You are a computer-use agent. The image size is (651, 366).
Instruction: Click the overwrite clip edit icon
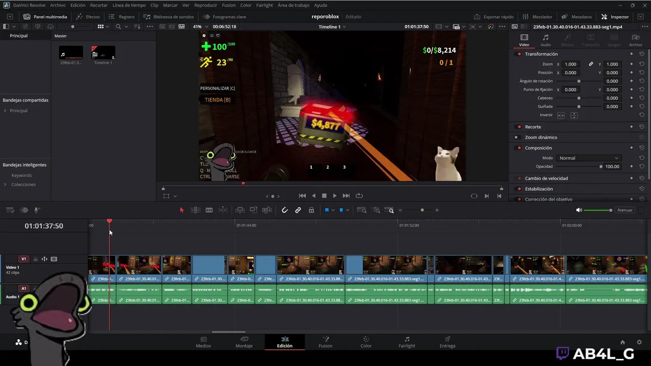tap(253, 210)
